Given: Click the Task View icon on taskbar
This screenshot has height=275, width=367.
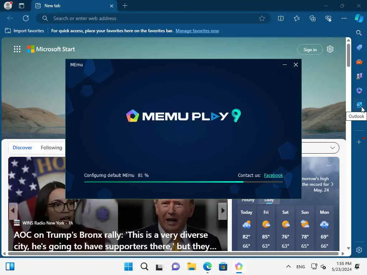Looking at the screenshot, I should pyautogui.click(x=159, y=266).
